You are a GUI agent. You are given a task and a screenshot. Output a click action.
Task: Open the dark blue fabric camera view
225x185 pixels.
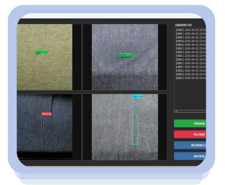(x=45, y=127)
